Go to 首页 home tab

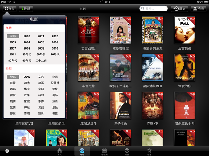(60, 152)
